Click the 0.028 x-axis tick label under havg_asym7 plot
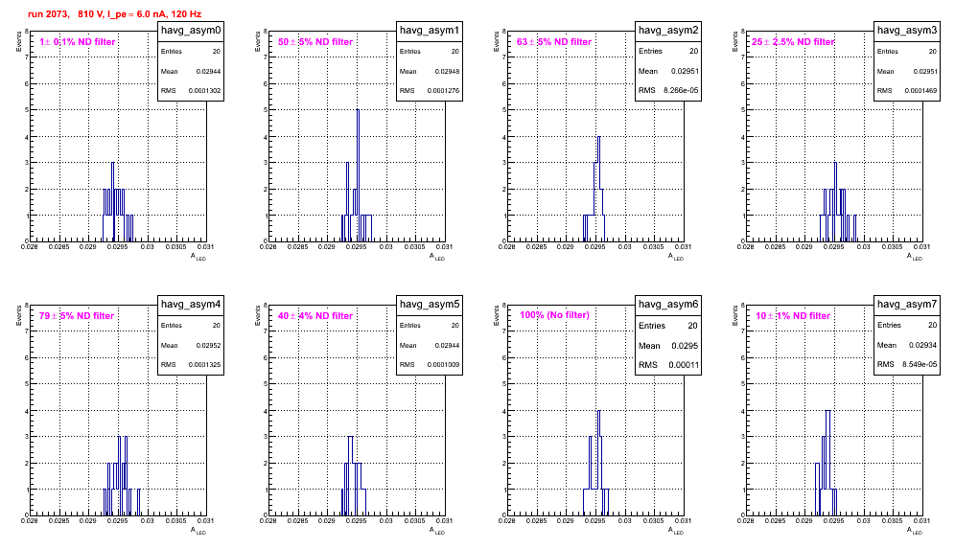This screenshot has width=955, height=548. [x=745, y=521]
